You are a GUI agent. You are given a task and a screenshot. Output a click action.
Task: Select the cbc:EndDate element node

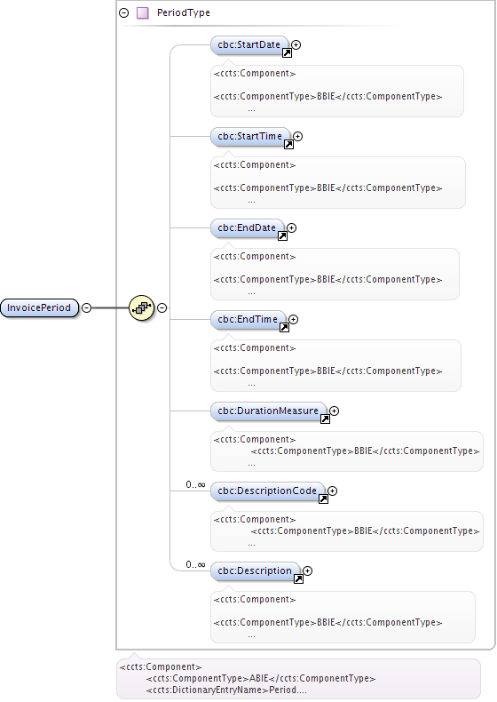247,227
